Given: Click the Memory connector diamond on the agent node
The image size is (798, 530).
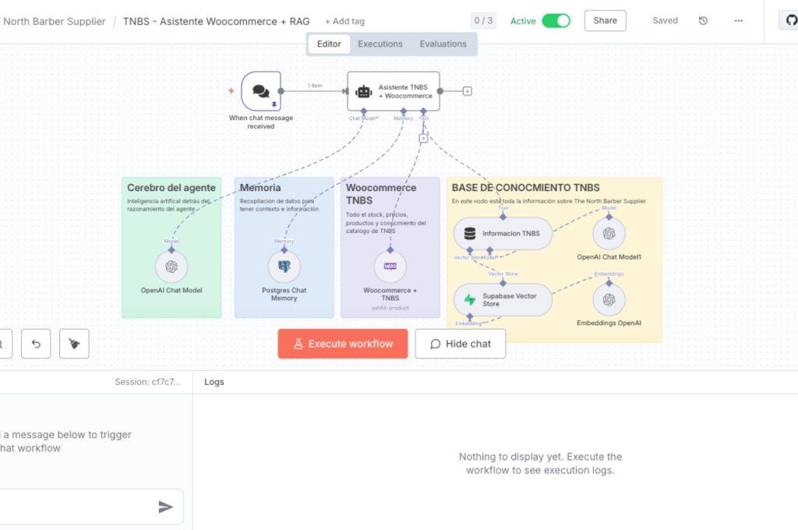Looking at the screenshot, I should [404, 111].
